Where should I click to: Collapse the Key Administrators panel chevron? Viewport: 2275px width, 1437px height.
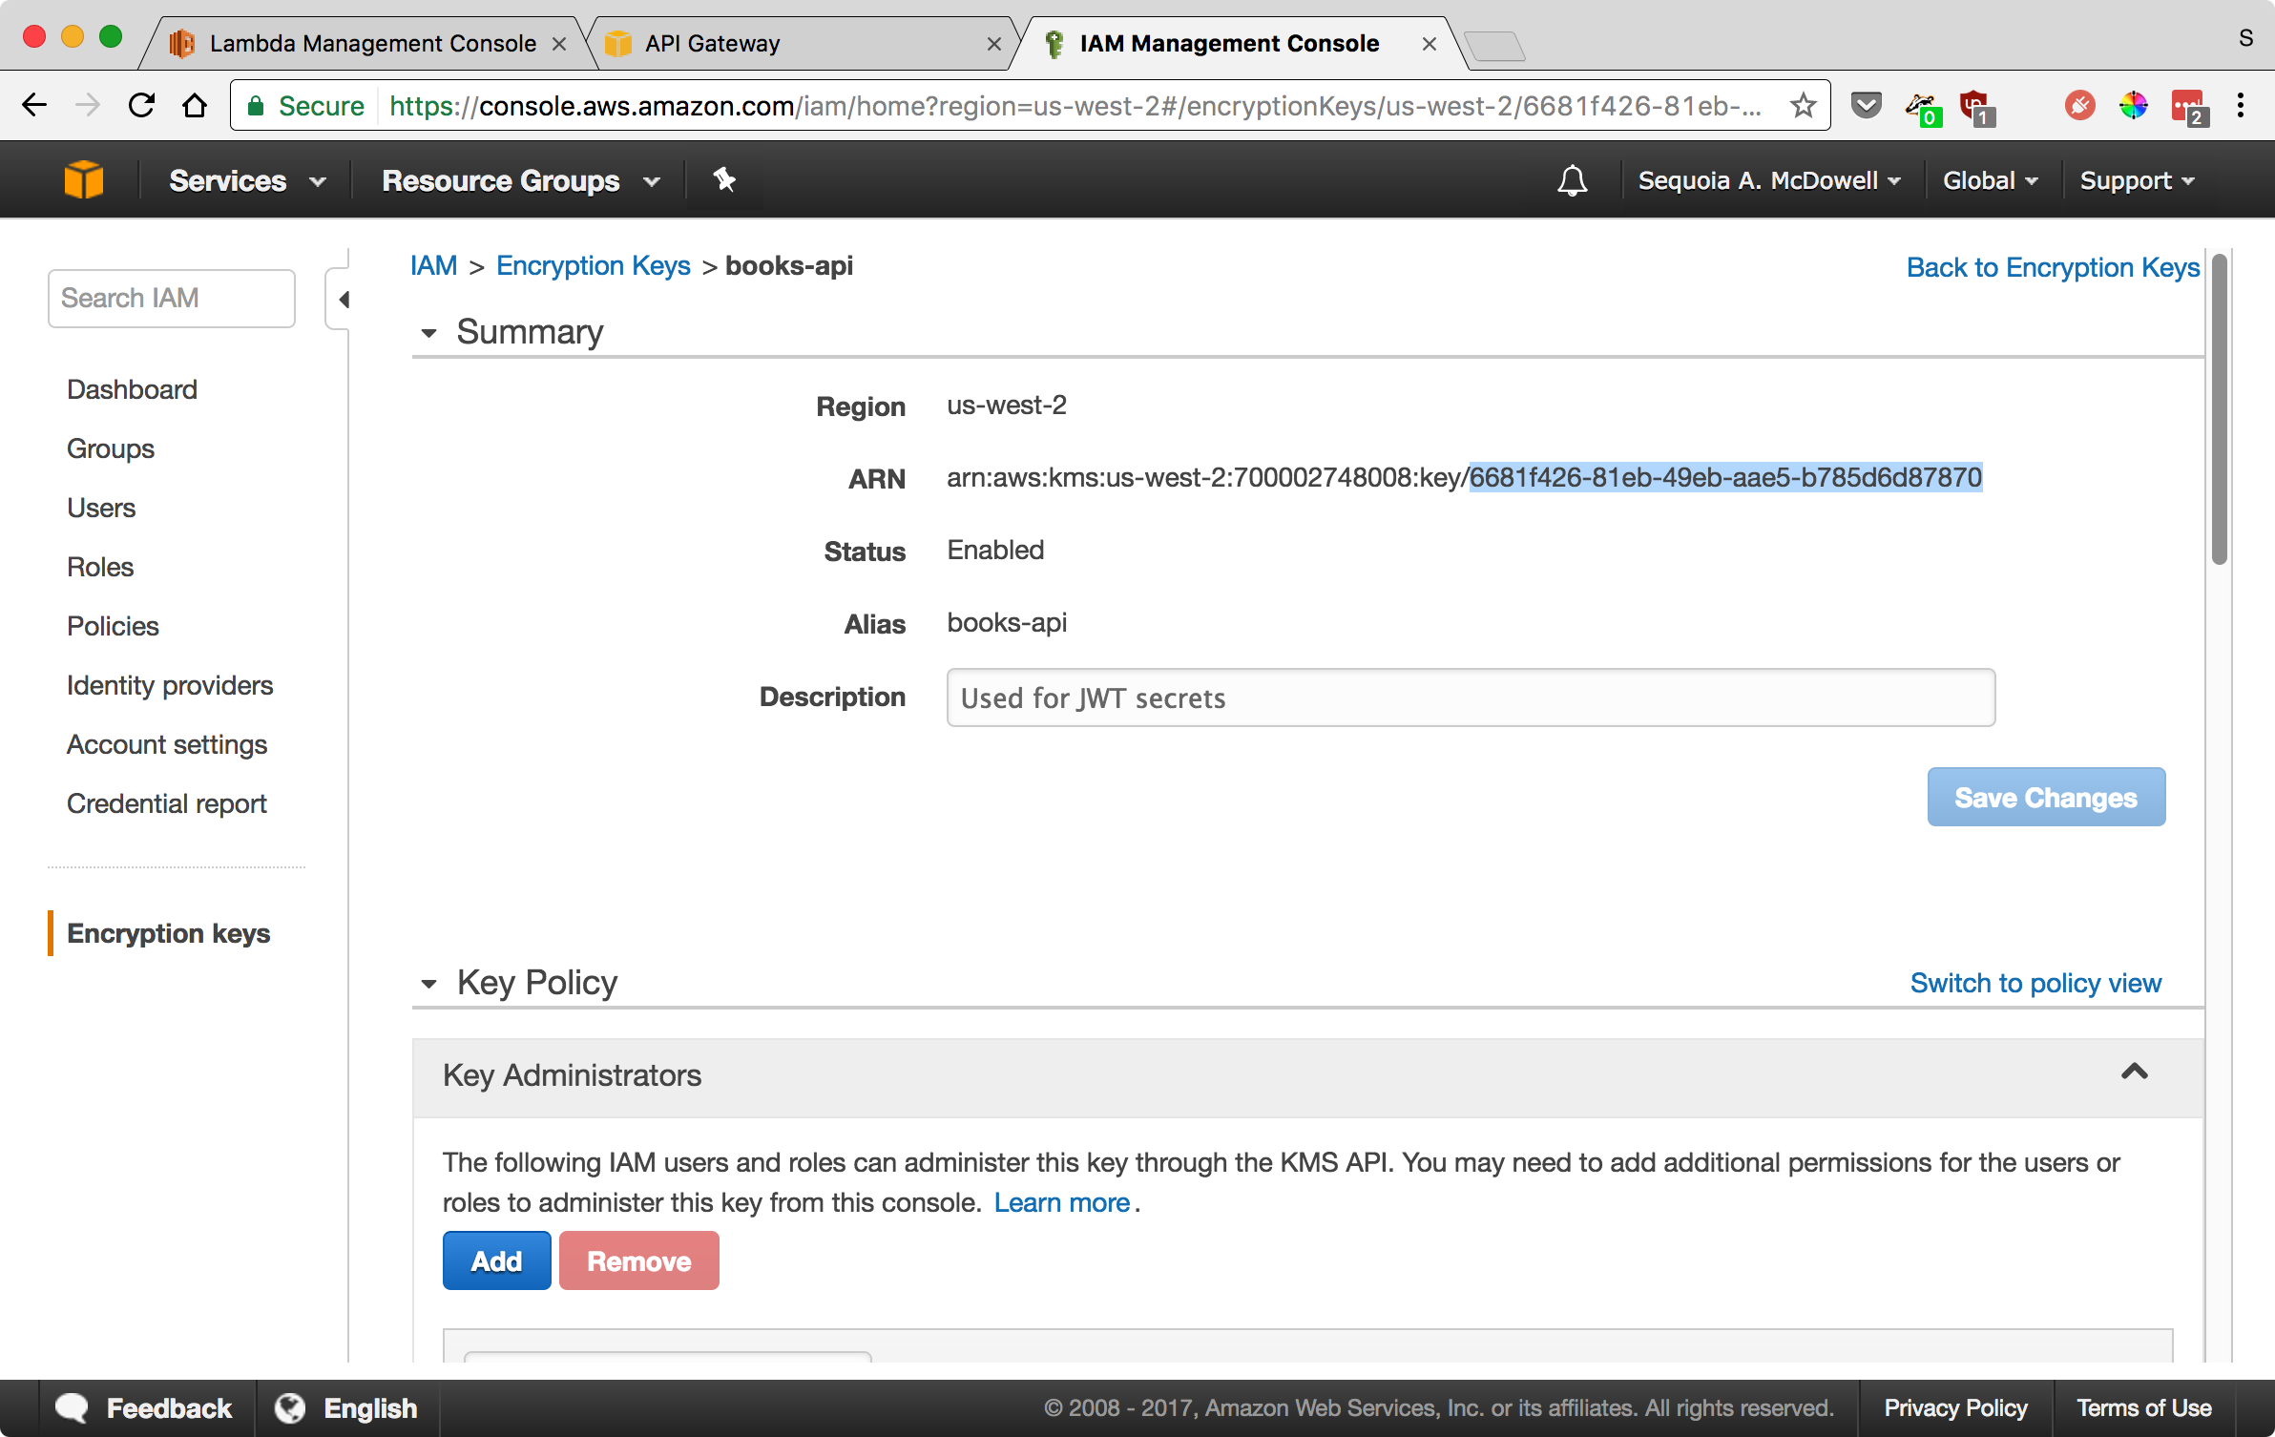(2135, 1073)
